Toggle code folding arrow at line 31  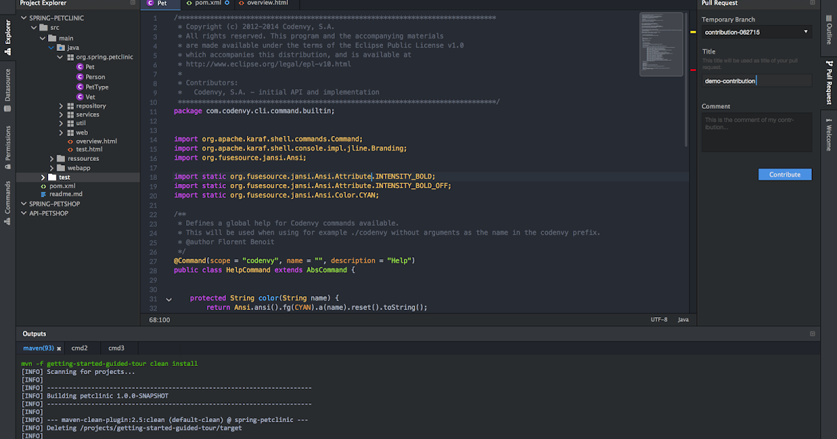pos(169,300)
